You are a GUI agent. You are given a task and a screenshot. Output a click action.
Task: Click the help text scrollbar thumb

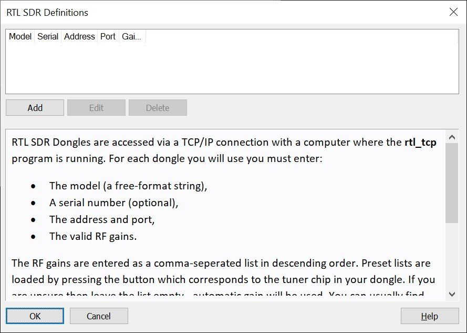(x=451, y=181)
